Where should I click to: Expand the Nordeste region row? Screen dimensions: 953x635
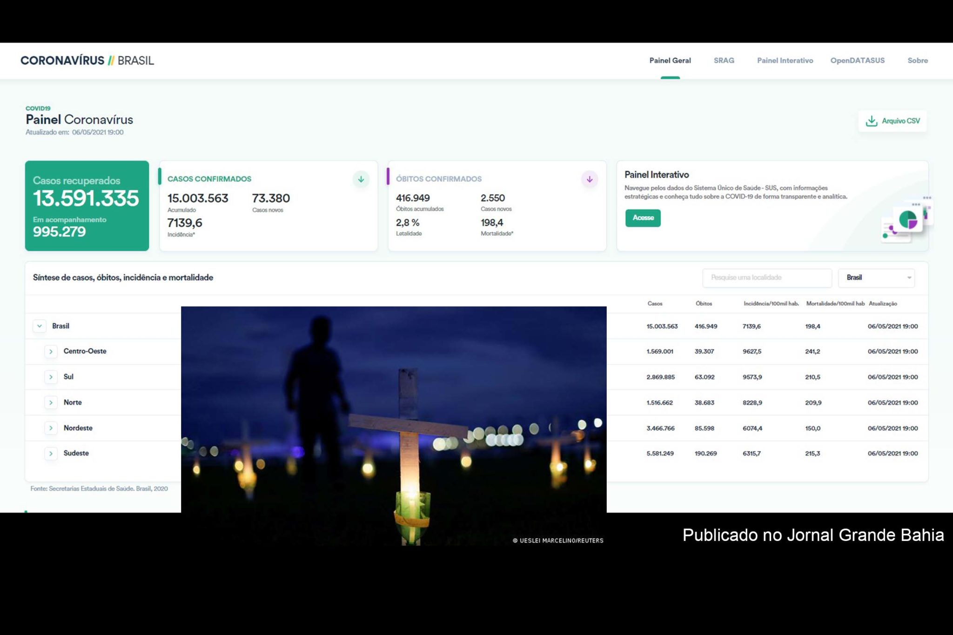click(x=51, y=428)
